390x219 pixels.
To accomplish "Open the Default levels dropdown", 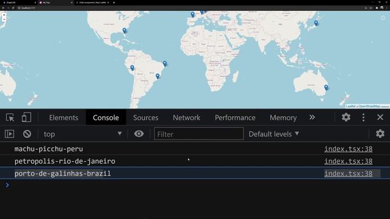I will [x=274, y=134].
